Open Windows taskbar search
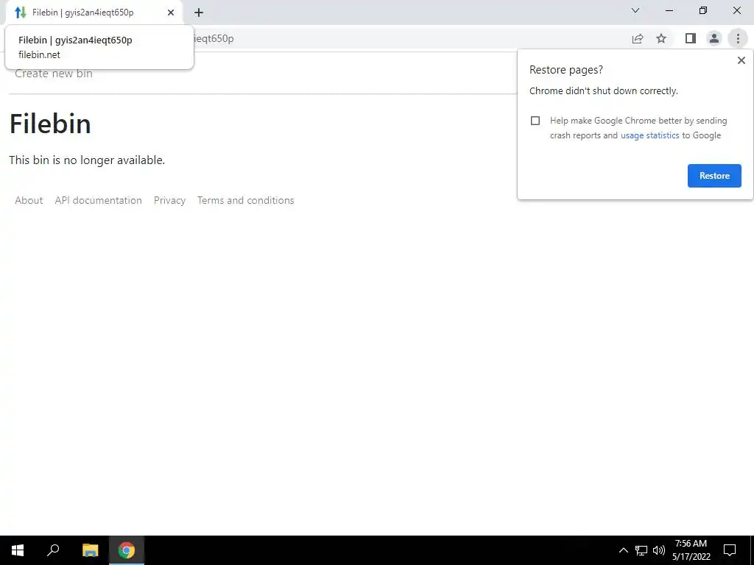 click(53, 550)
